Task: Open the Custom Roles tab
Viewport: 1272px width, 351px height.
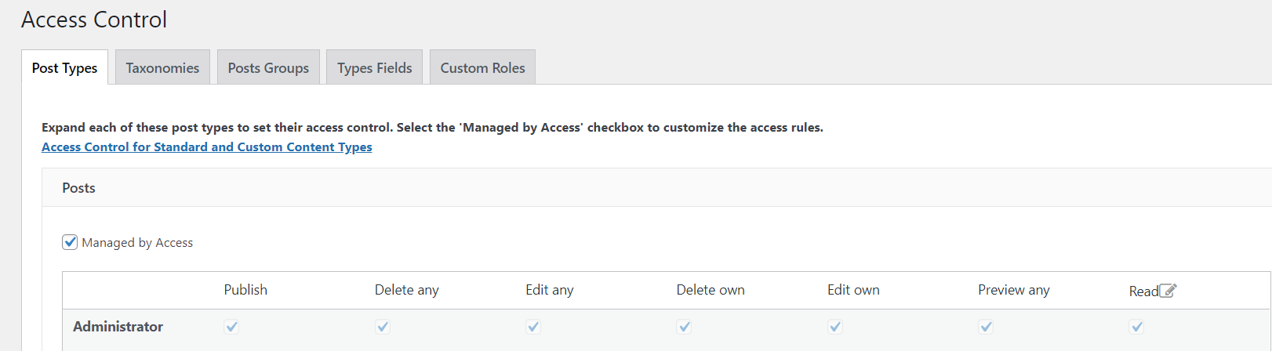Action: 482,68
